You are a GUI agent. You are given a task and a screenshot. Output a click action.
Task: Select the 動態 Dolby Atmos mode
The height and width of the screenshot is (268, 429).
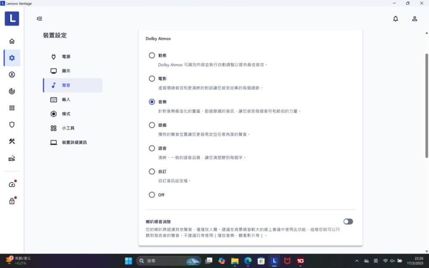[152, 55]
